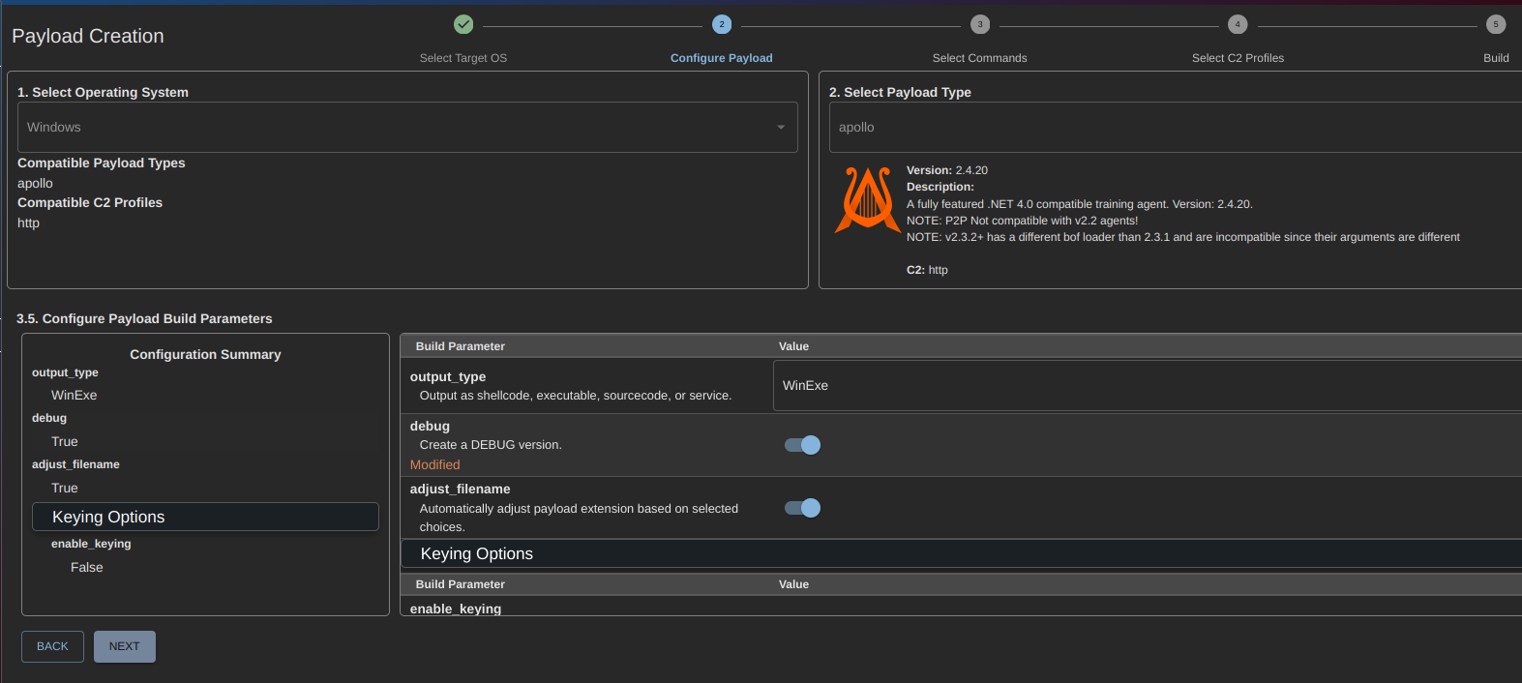The height and width of the screenshot is (683, 1522).
Task: Toggle the debug switch
Action: [802, 445]
